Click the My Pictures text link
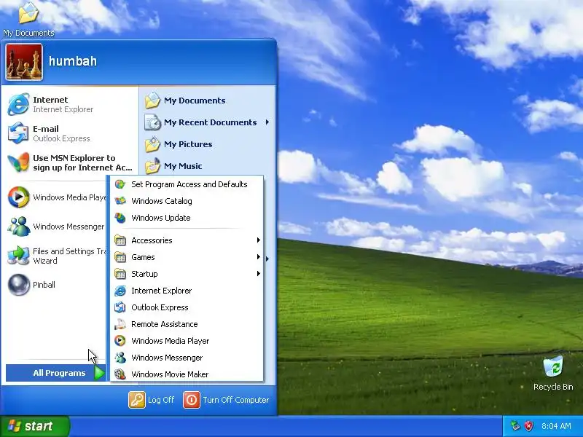Image resolution: width=583 pixels, height=437 pixels. pos(188,144)
